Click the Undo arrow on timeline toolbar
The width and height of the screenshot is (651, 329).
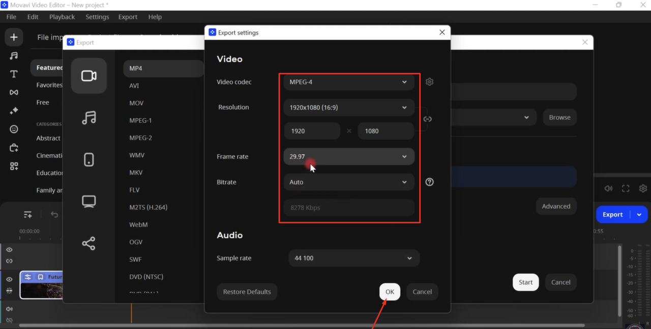tap(54, 215)
